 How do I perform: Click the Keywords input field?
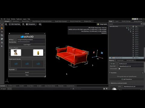31,70
